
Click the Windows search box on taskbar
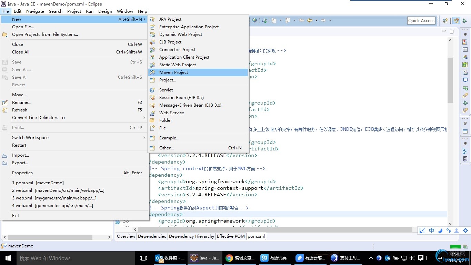(76, 258)
